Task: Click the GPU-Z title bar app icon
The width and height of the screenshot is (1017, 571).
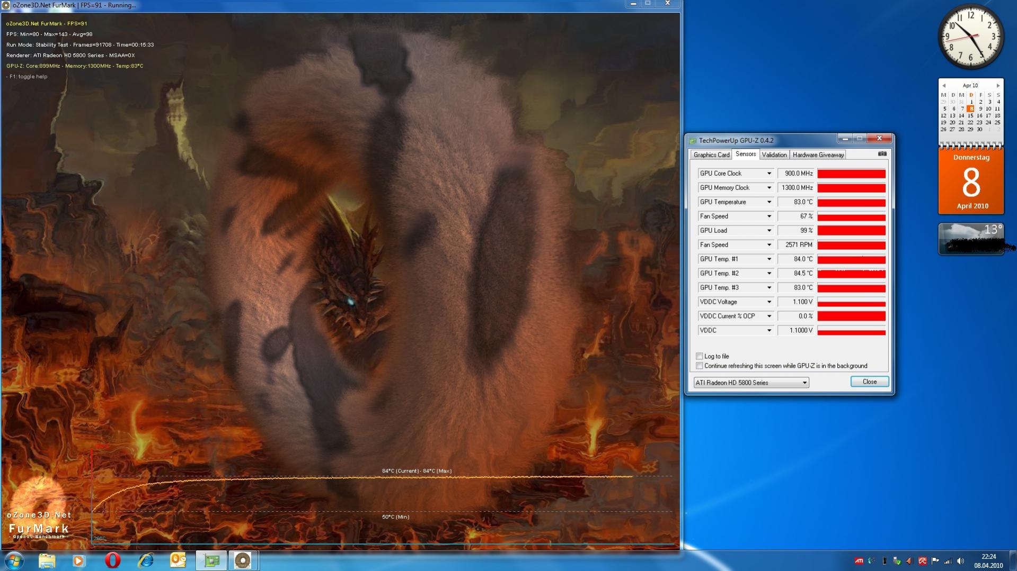Action: point(692,141)
